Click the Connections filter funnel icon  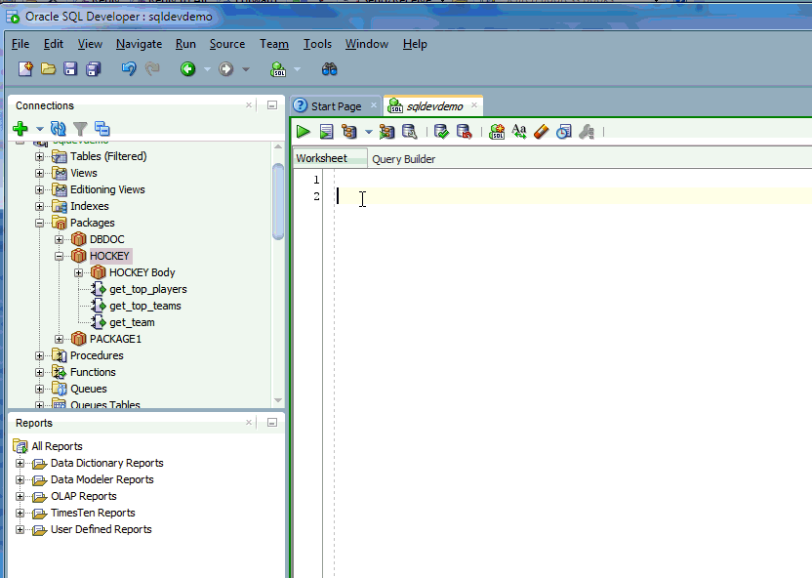pos(80,128)
